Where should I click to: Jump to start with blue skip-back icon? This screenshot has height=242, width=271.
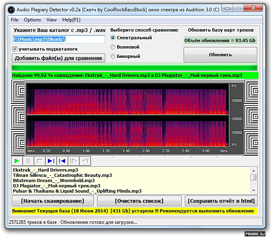click(x=62, y=161)
